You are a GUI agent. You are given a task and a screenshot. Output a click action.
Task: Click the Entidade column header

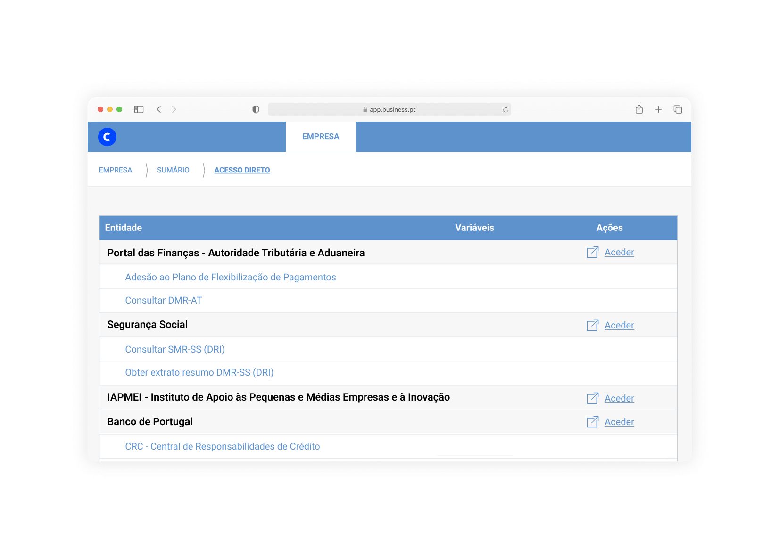point(123,228)
